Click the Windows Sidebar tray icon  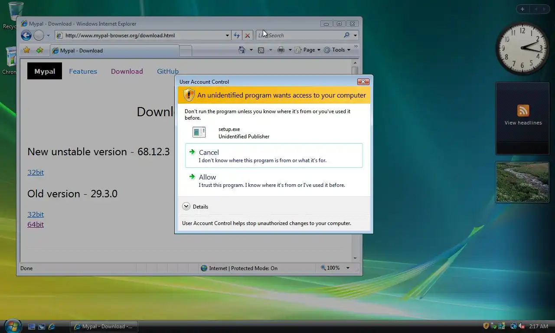point(502,326)
